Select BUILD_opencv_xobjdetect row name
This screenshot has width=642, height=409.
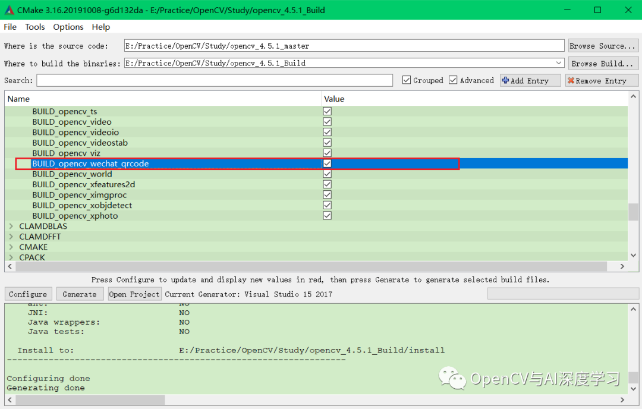[82, 205]
